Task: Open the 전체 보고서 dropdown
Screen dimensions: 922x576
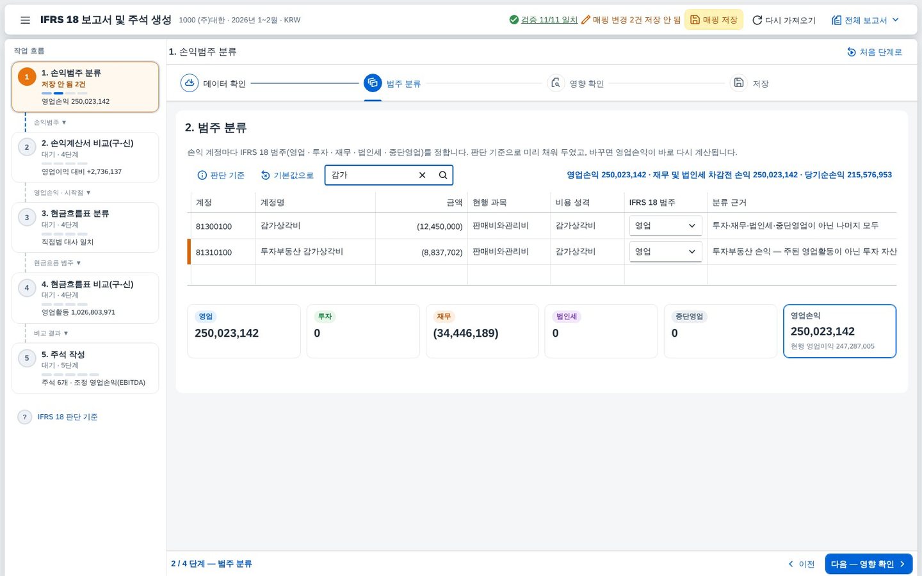Action: [x=865, y=20]
